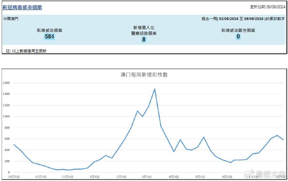This screenshot has width=288, height=181.
Task: Select the 新增感染個案 label
Action: pos(49,30)
